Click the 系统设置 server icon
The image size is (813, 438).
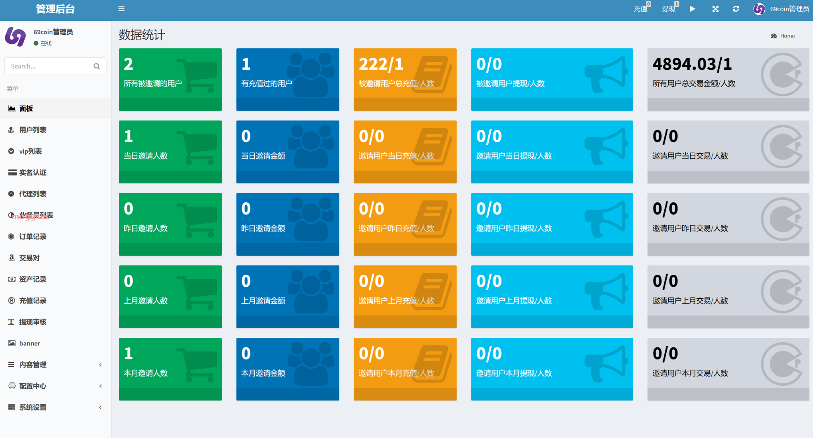pyautogui.click(x=12, y=407)
